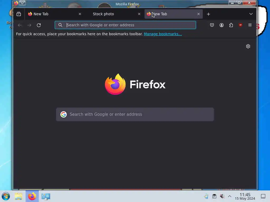Click the title bar Firefox window menu icon
The image size is (270, 202).
click(16, 3)
